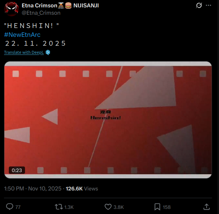
Task: Click the 1.3K reposts count
Action: (x=69, y=207)
